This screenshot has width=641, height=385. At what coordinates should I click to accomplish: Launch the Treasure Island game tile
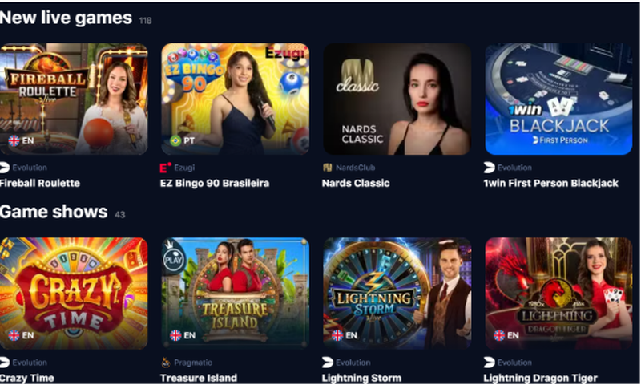point(235,293)
